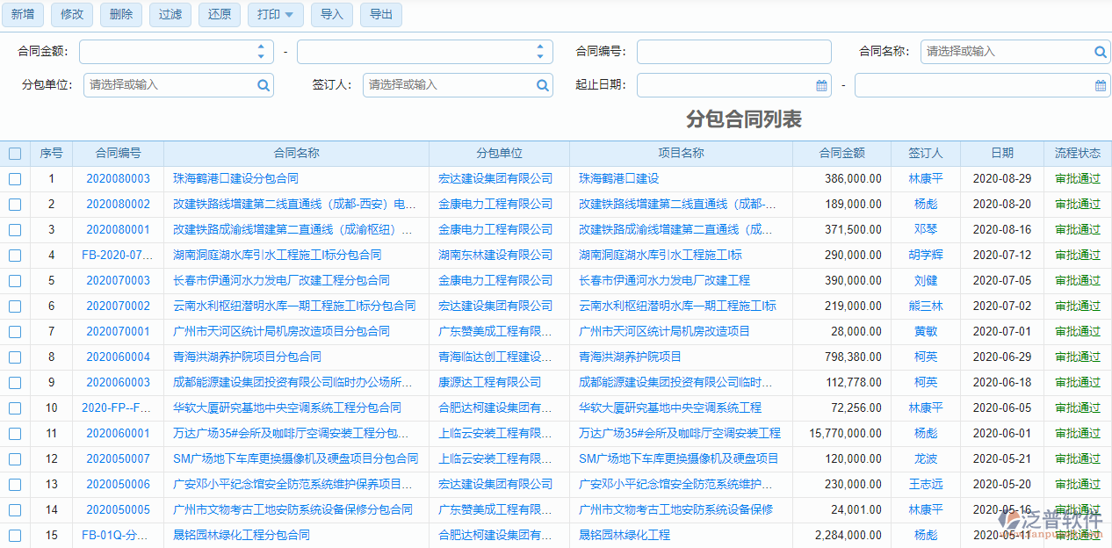Click the 导出 export button
Screen dimensions: 1112x548
tap(380, 14)
